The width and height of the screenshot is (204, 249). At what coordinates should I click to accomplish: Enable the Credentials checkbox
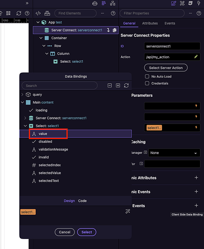tap(147, 83)
